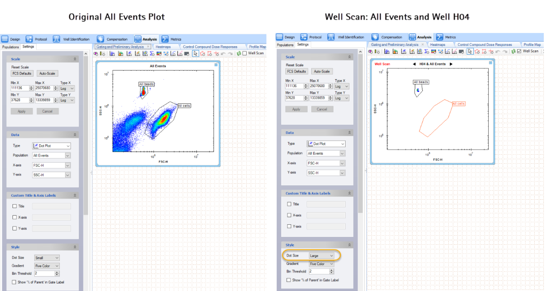Click Compensation icon in the right screenshot

(x=375, y=37)
